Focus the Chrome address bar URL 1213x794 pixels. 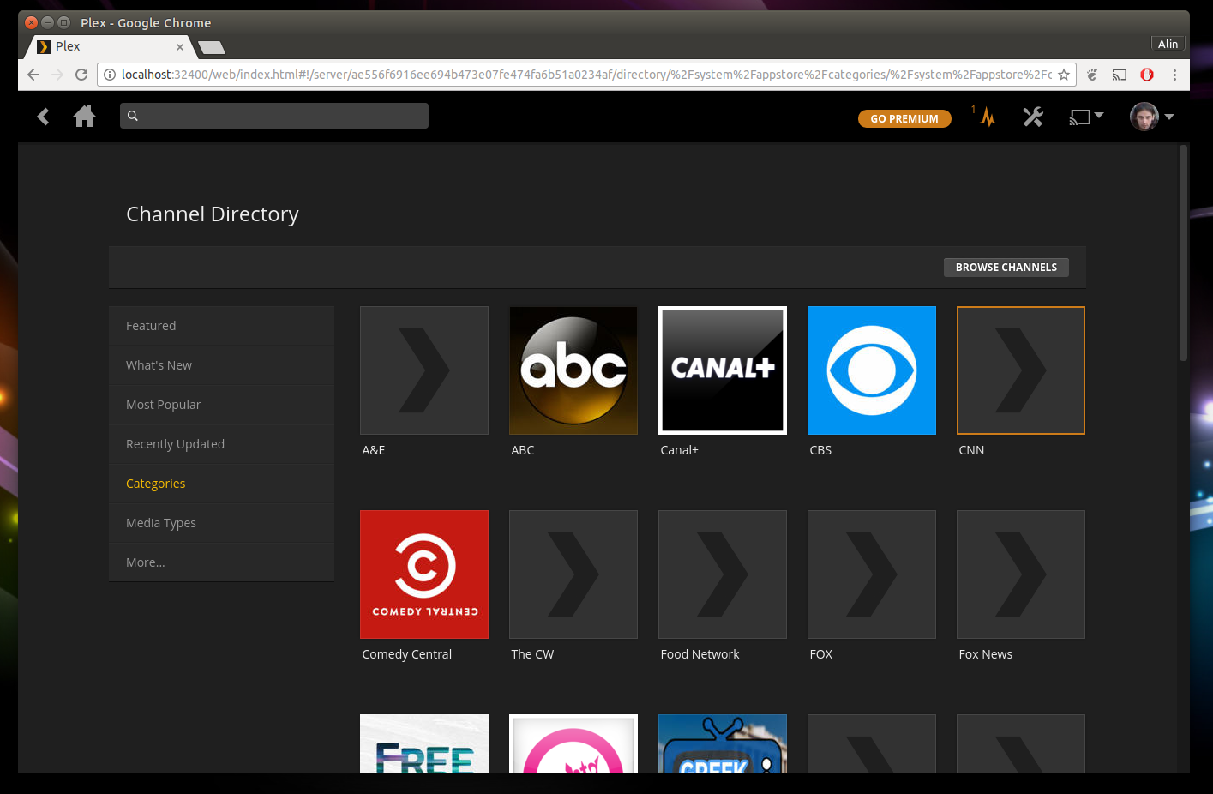tap(586, 75)
